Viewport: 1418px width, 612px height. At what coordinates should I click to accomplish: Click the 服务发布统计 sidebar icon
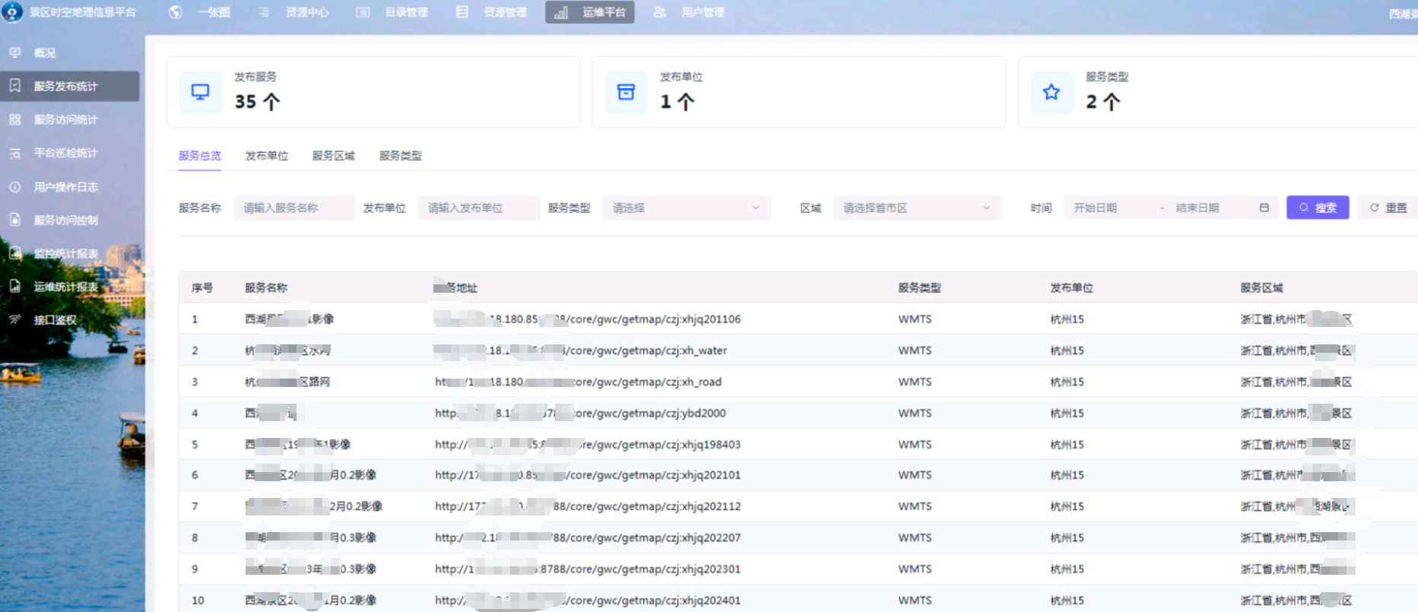point(15,86)
